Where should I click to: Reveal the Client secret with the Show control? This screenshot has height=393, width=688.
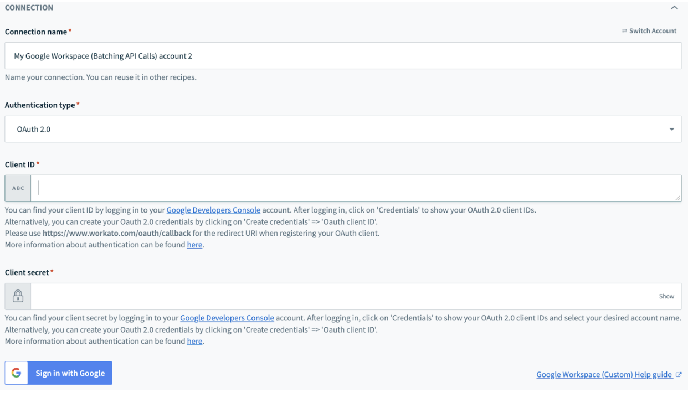pyautogui.click(x=666, y=296)
